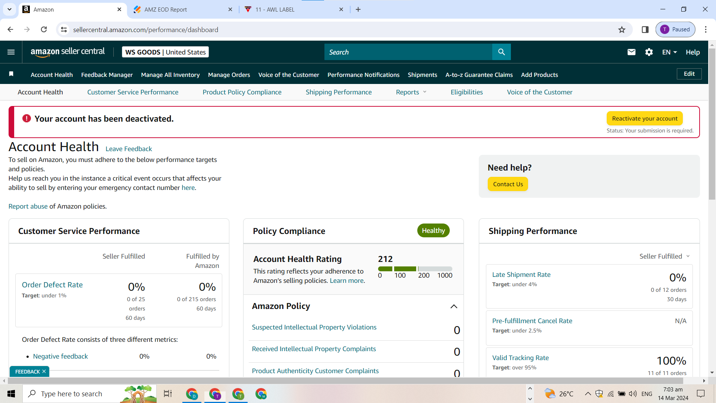
Task: Click the Windows taskbar search box
Action: tap(89, 394)
